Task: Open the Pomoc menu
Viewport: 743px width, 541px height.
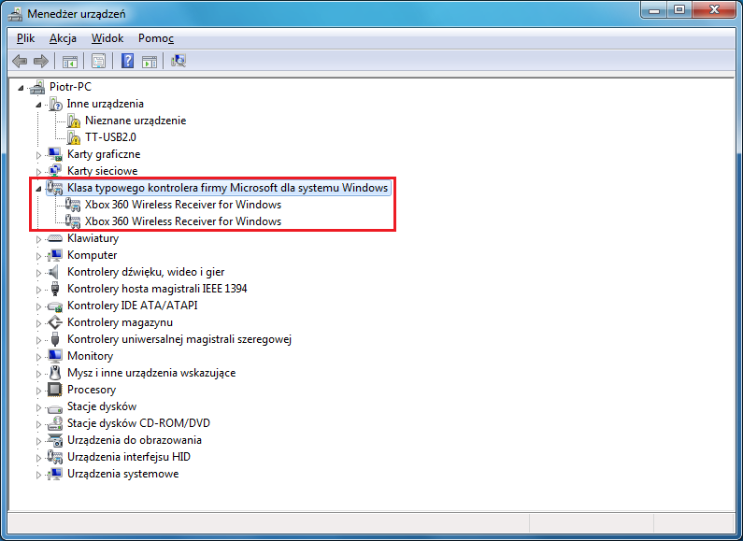Action: [156, 38]
